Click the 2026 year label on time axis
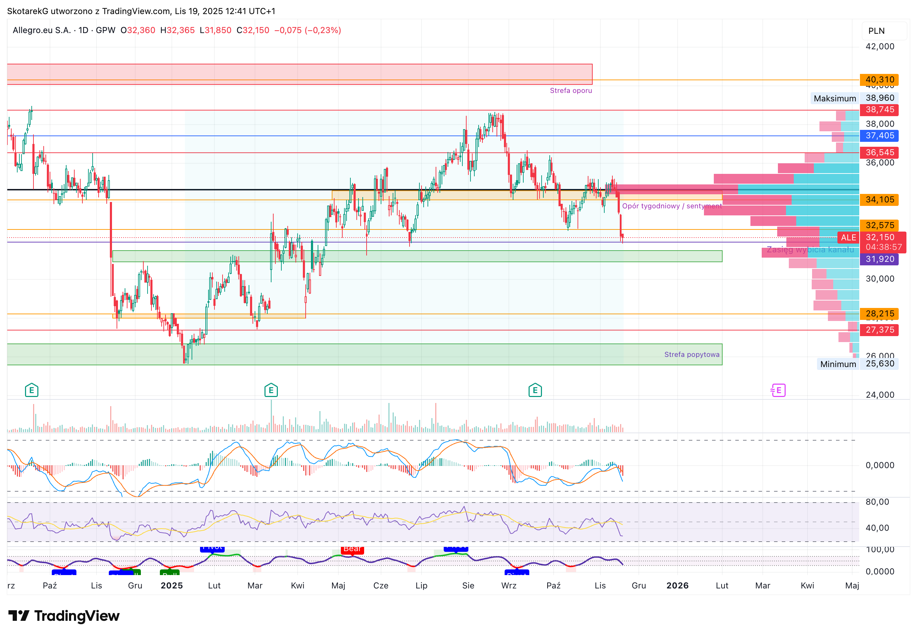917x637 pixels. point(678,586)
